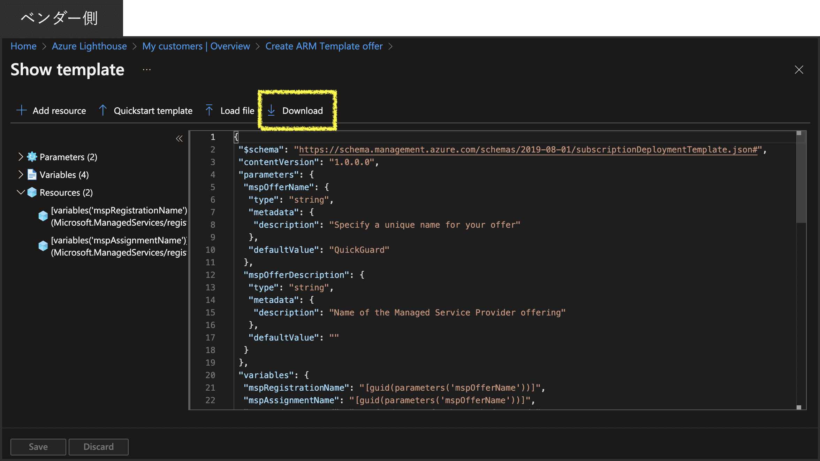Click the "mspOfferDescription" key text
820x461 pixels.
(x=296, y=275)
